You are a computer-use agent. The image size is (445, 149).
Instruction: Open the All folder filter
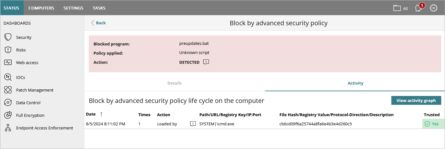pos(400,8)
